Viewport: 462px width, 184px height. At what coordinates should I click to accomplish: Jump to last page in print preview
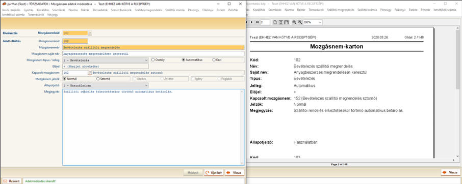click(257, 22)
